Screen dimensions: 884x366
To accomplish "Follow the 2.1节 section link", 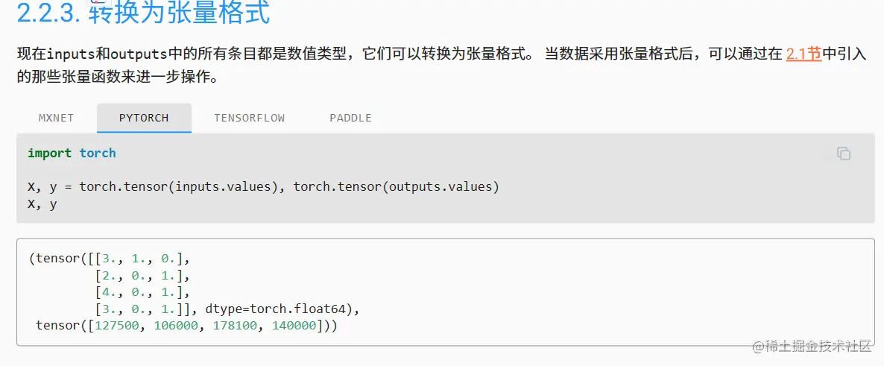I will 804,54.
